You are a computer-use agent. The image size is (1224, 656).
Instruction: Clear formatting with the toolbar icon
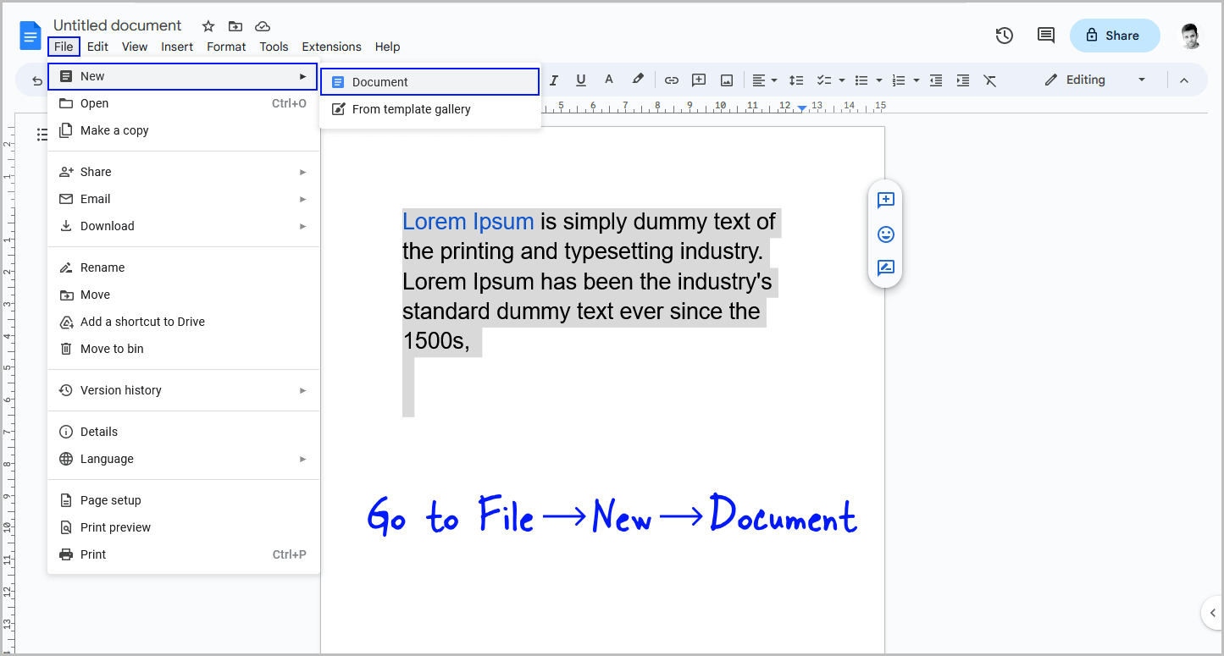click(x=989, y=80)
